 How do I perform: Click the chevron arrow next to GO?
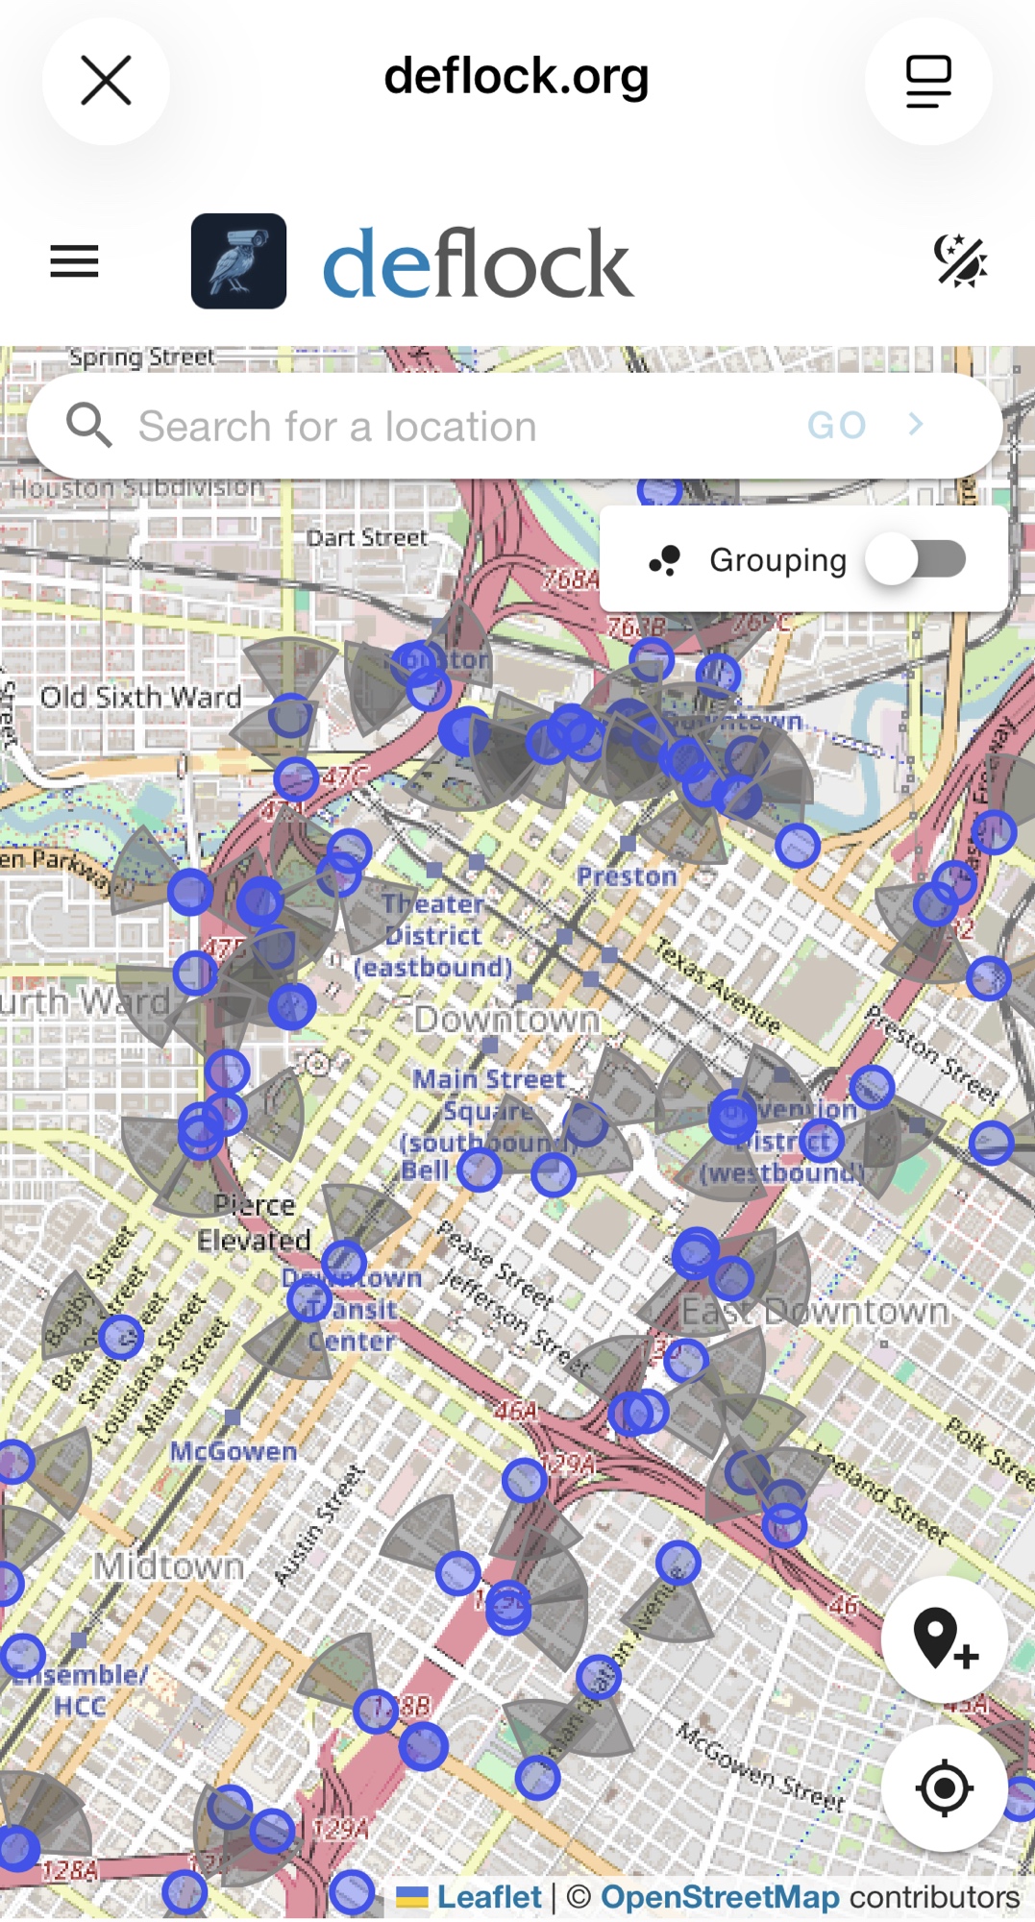(x=916, y=425)
